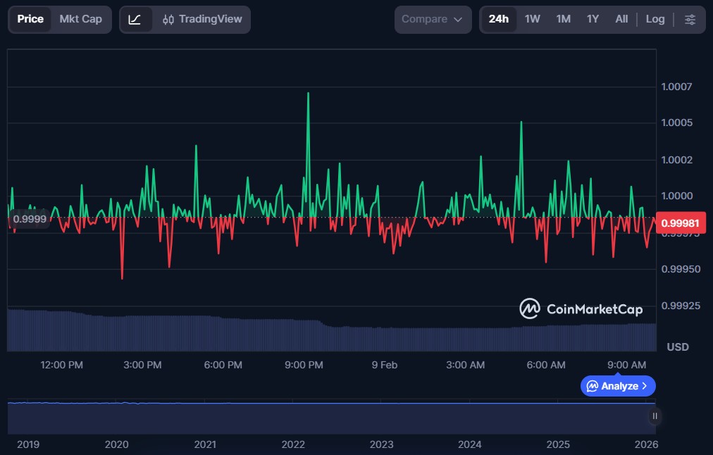Screen dimensions: 713x455
Task: Click 2022 on the range timeline
Action: 293,444
